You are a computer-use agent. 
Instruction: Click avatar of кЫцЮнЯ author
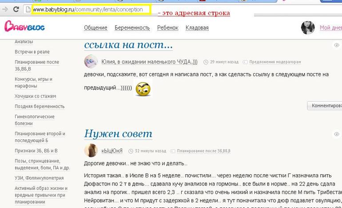91,150
